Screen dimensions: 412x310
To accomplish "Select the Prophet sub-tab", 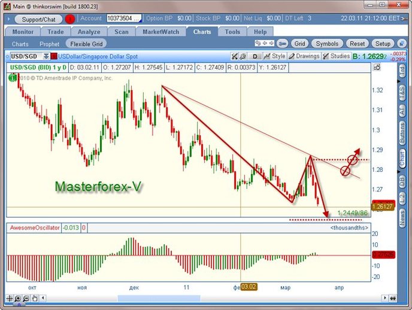I will pos(50,44).
